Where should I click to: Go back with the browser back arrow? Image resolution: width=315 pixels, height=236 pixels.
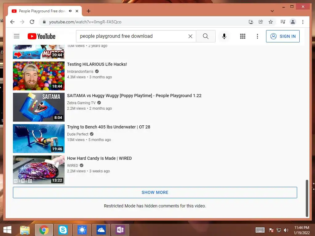click(12, 22)
